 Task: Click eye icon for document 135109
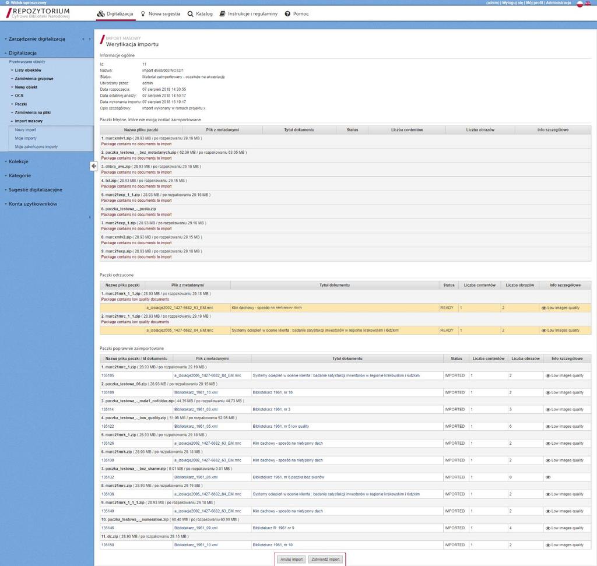click(548, 392)
